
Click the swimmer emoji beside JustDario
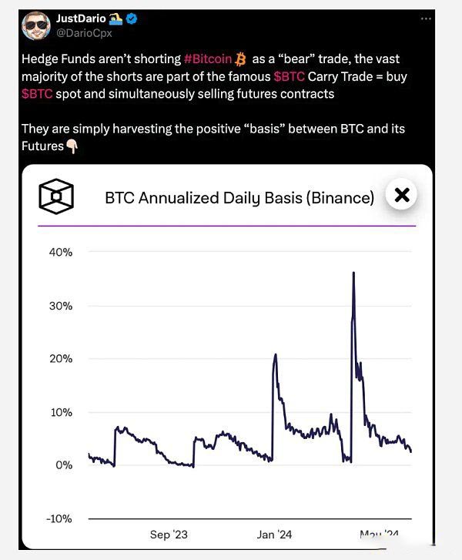(x=114, y=18)
